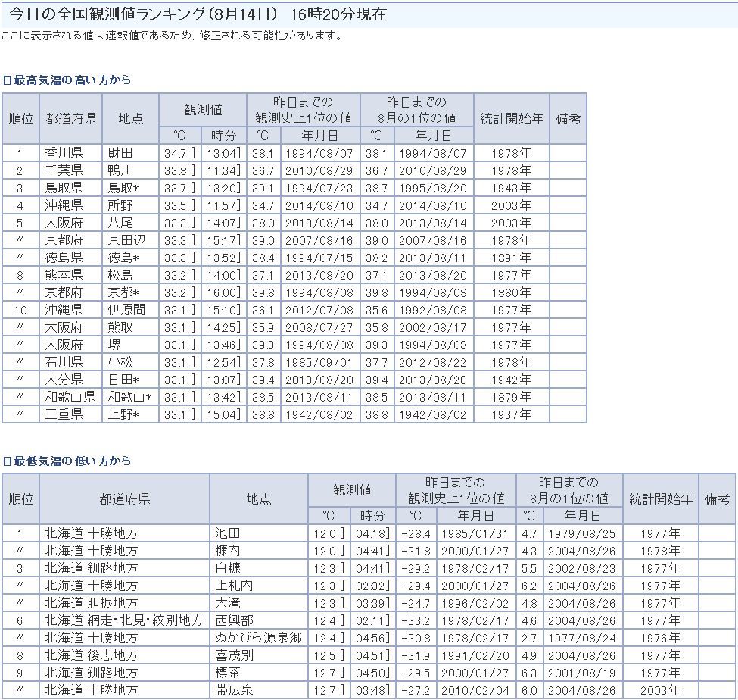Viewport: 738px width, 700px height.
Task: Select the 日田* station in Oita row
Action: [125, 380]
